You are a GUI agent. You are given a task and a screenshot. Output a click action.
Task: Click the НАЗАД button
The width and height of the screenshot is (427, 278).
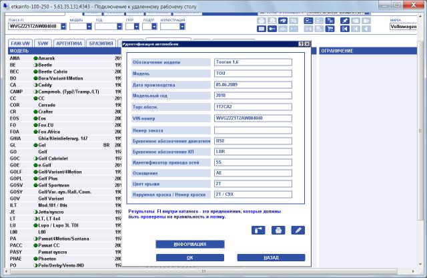pos(271,258)
